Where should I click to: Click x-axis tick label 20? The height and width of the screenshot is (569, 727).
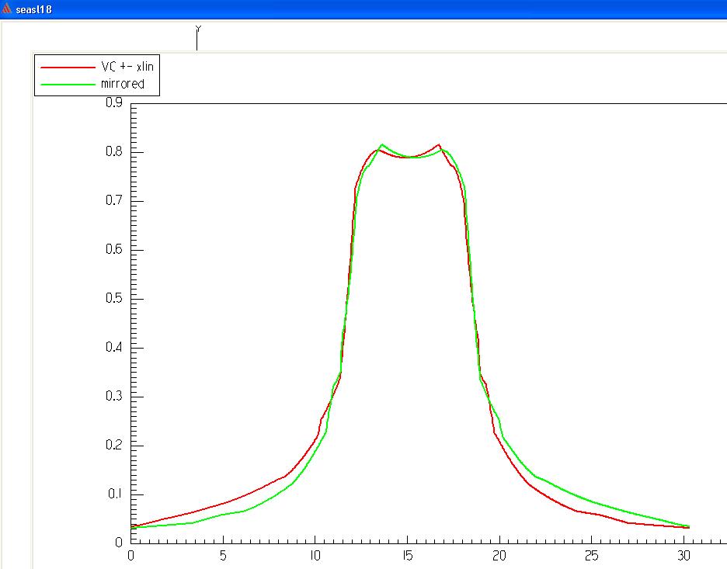[x=499, y=556]
